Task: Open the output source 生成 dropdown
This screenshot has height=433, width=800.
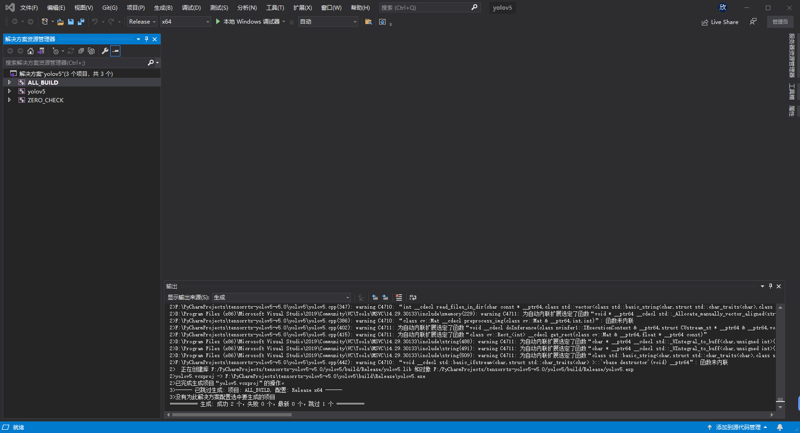Action: coord(281,297)
